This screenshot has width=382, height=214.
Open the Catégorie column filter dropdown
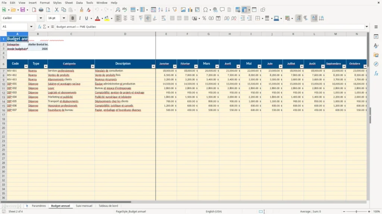click(x=93, y=66)
